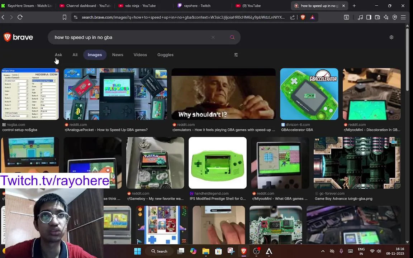Screen dimensions: 413x258
Task: Open the Brave Wallet icon
Action: point(377,17)
